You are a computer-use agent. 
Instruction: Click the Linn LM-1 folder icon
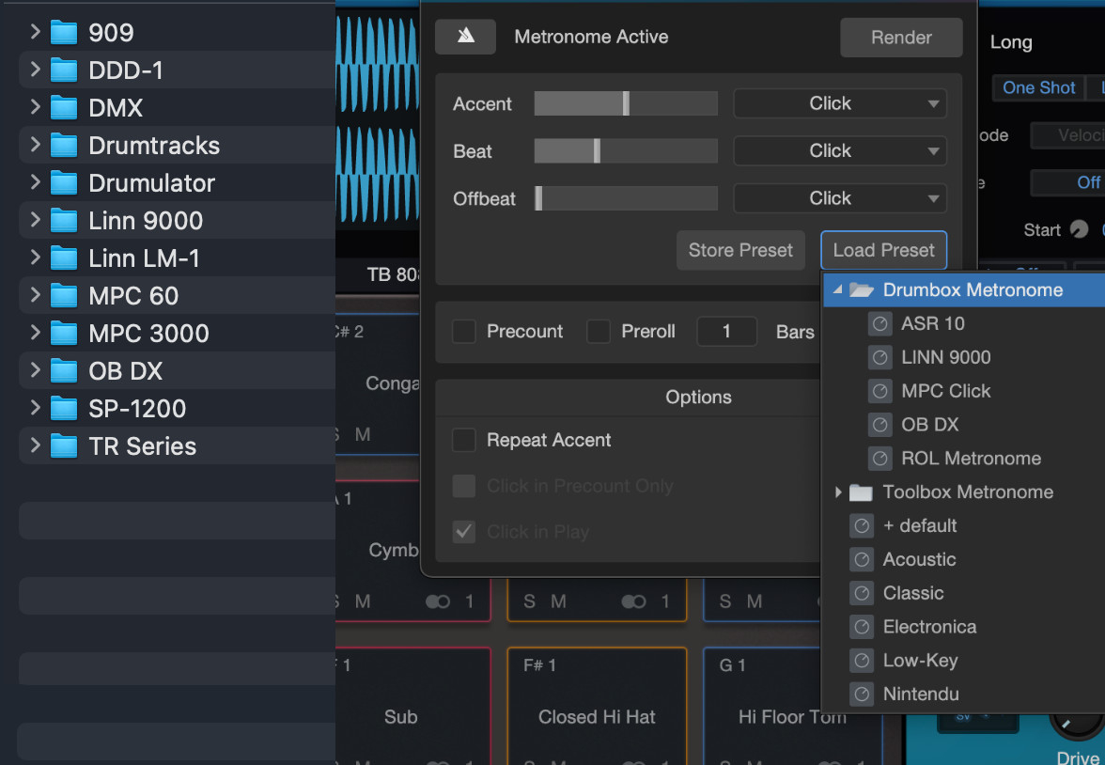coord(64,258)
